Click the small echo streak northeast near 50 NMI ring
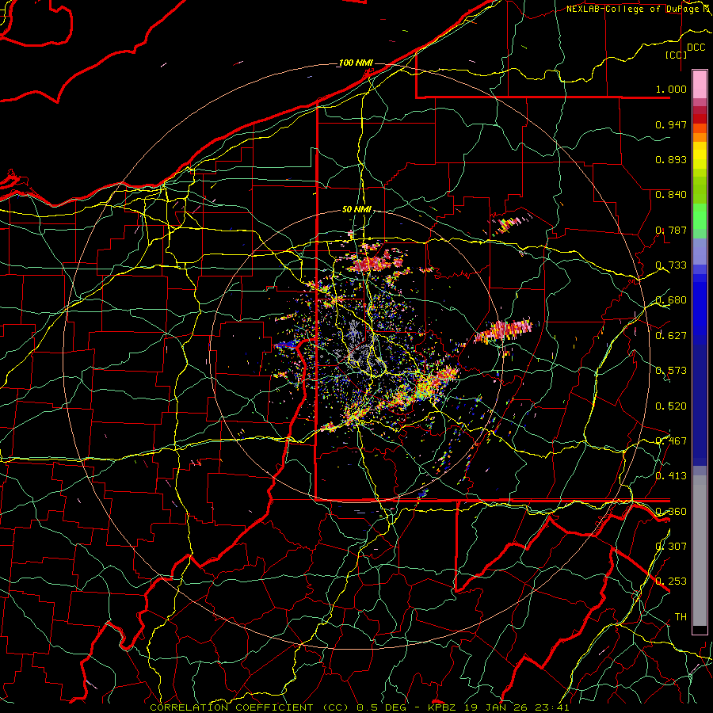The width and height of the screenshot is (713, 713). [x=509, y=224]
